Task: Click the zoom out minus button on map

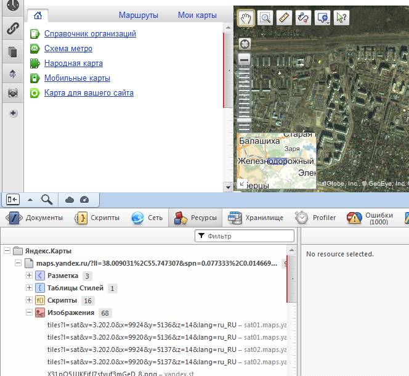Action: [245, 60]
